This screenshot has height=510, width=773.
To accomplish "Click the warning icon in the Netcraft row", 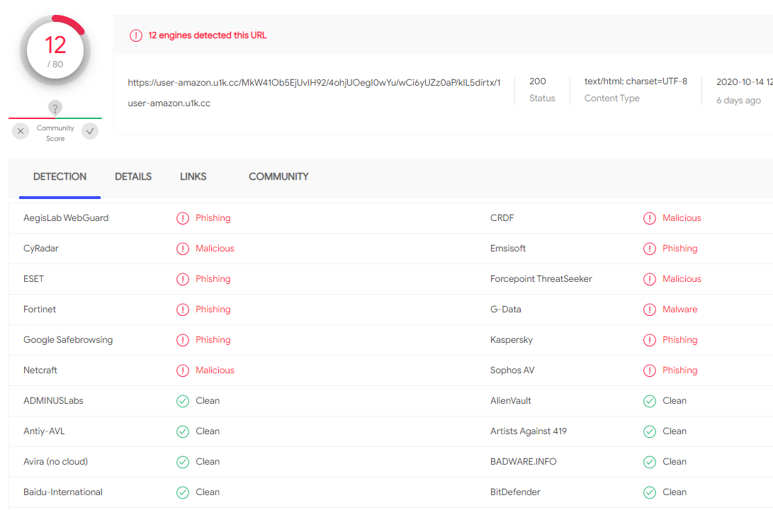I will click(183, 370).
